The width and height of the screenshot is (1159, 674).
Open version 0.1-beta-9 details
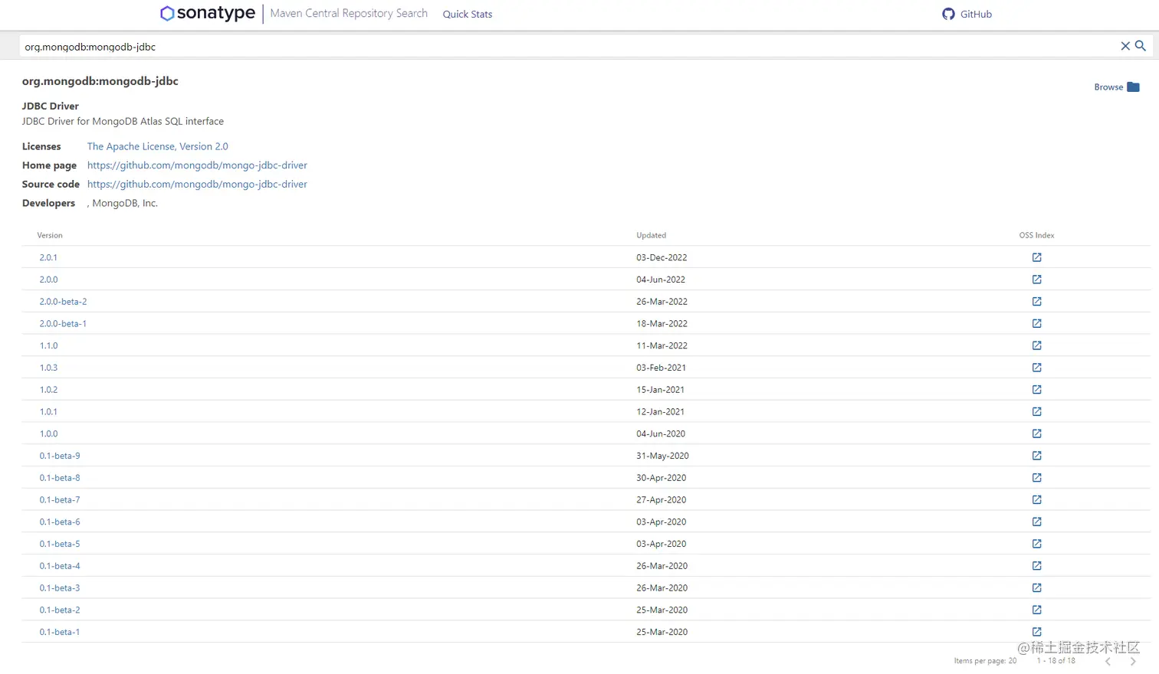(60, 456)
